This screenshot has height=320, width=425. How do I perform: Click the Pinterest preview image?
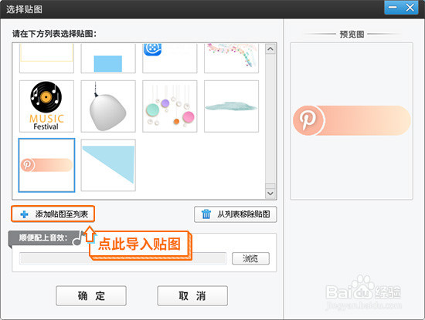pos(352,120)
